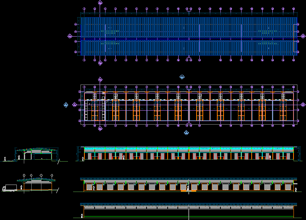Click the elevation marker left of the roof plan
Screen dimensions: 306x220
click(x=70, y=36)
